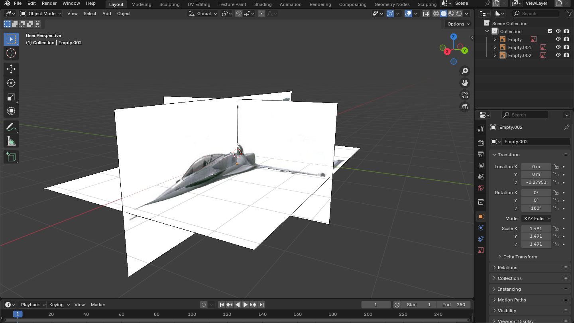Click the pan view hand icon
The image size is (574, 323).
(465, 83)
